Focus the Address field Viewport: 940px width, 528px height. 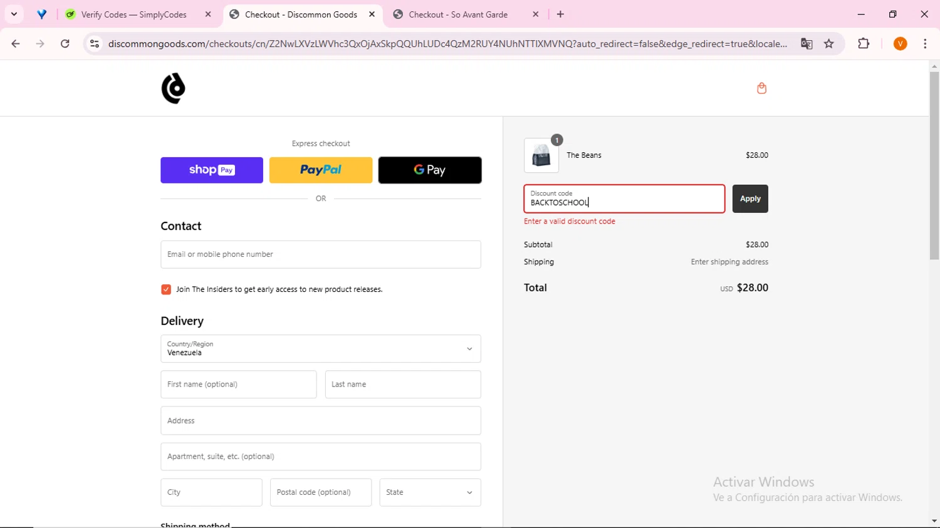pos(321,421)
